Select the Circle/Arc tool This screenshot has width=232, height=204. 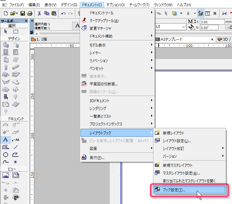point(6,155)
